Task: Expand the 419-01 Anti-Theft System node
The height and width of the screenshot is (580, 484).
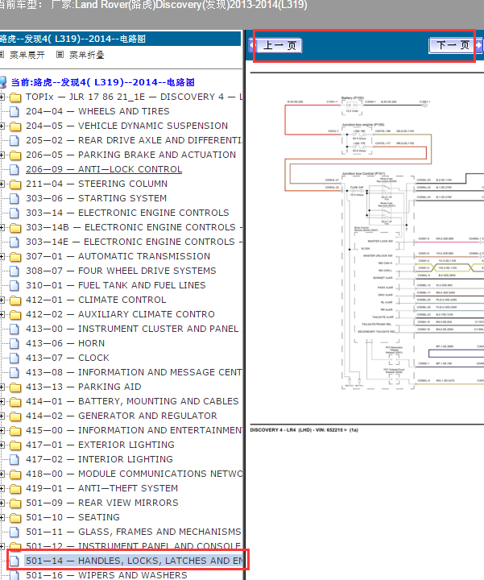Action: [x=2, y=488]
